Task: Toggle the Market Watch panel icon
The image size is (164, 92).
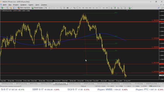Action: pos(7,8)
